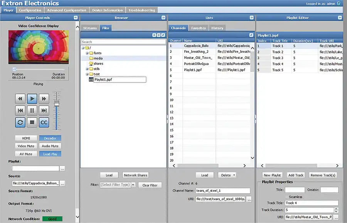Toggle the loop/repeat button

coord(20,122)
